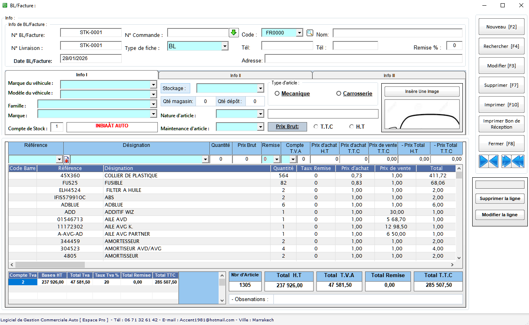
Task: Open the Marque du véhicule dropdown
Action: point(153,84)
